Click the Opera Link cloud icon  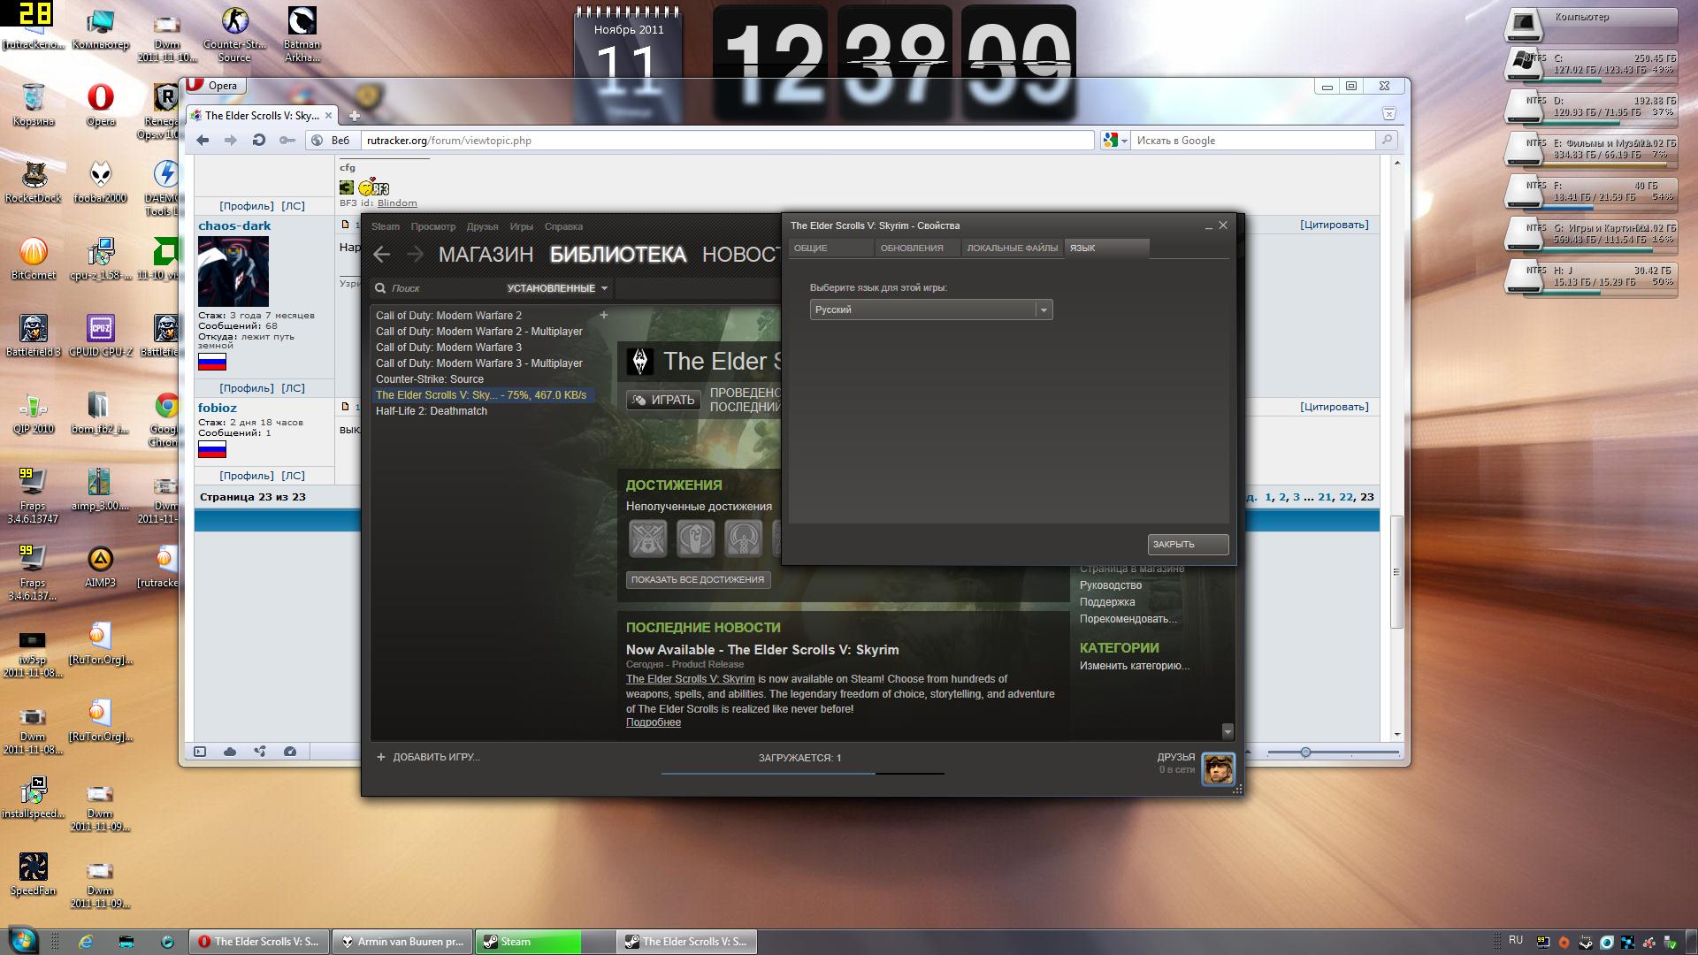point(230,752)
